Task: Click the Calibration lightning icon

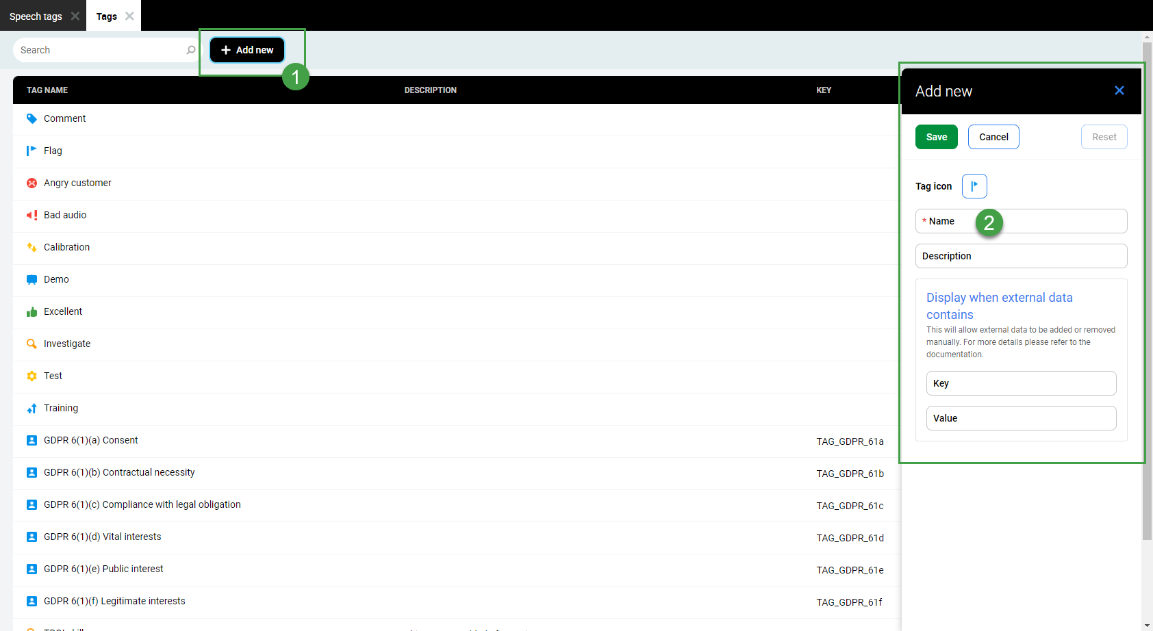Action: [31, 246]
